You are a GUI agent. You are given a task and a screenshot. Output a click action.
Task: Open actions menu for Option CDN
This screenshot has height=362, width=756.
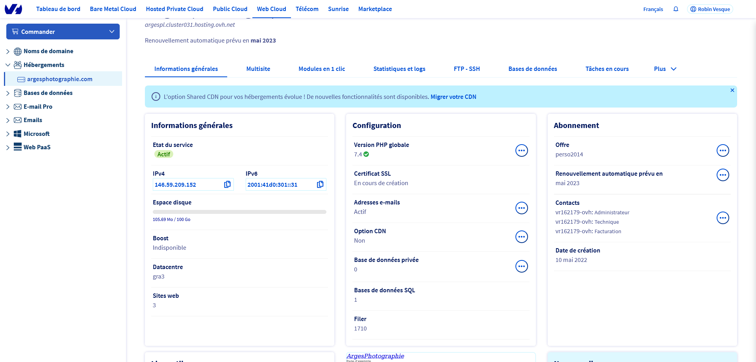[x=521, y=237]
